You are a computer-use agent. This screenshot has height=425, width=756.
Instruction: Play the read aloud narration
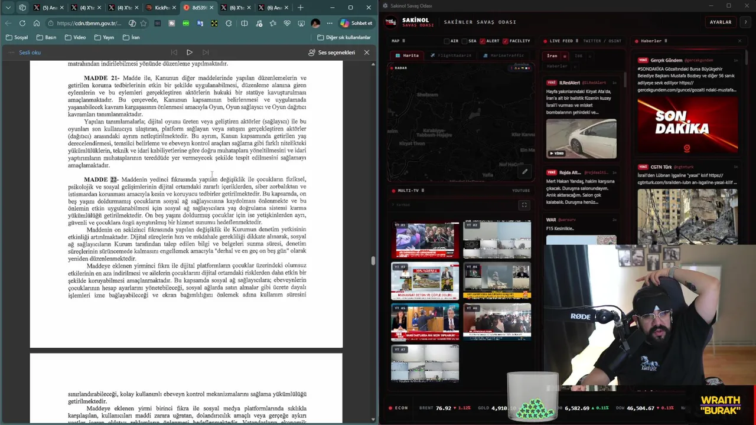189,53
